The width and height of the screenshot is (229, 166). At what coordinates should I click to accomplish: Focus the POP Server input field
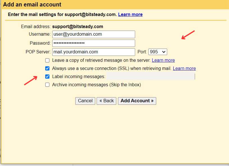94,52
